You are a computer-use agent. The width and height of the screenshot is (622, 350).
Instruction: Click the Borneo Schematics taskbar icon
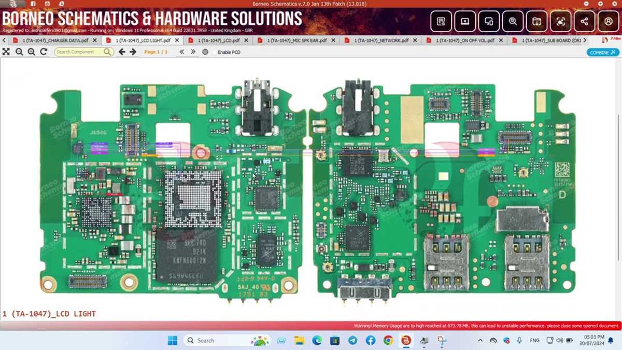point(406,341)
